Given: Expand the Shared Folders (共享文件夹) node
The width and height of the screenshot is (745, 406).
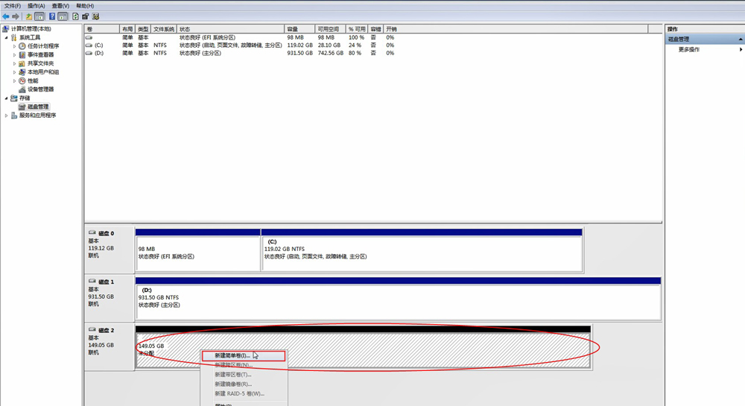Looking at the screenshot, I should [x=14, y=63].
